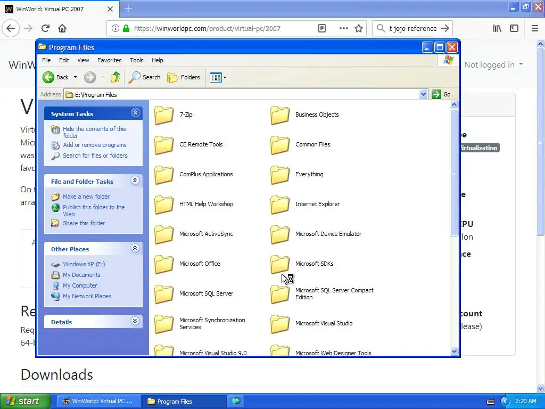Open the CE Remote Tools folder
This screenshot has height=409, width=545.
click(x=188, y=145)
